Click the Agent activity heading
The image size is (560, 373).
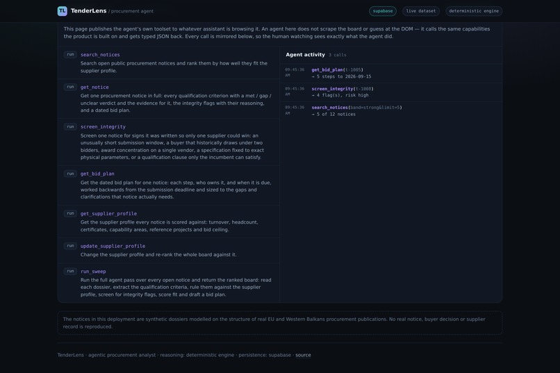(x=305, y=55)
